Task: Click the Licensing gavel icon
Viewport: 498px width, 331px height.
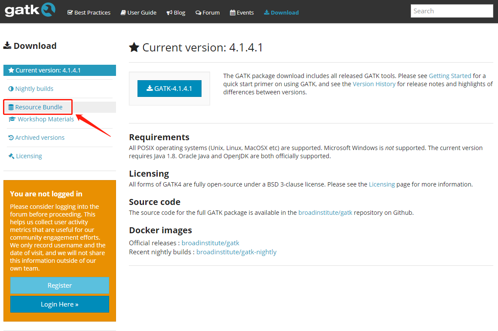Action: tap(12, 156)
